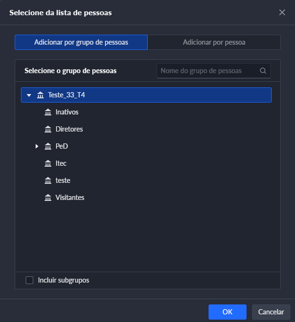Choose the Diretores group label
Image resolution: width=295 pixels, height=322 pixels.
coord(69,129)
